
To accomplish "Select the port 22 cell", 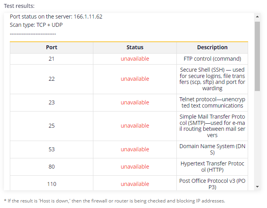I will pyautogui.click(x=52, y=79).
